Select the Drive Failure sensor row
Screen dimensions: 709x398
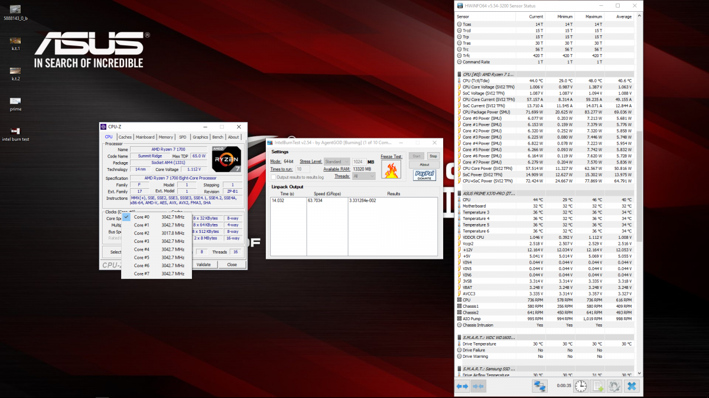click(x=545, y=350)
